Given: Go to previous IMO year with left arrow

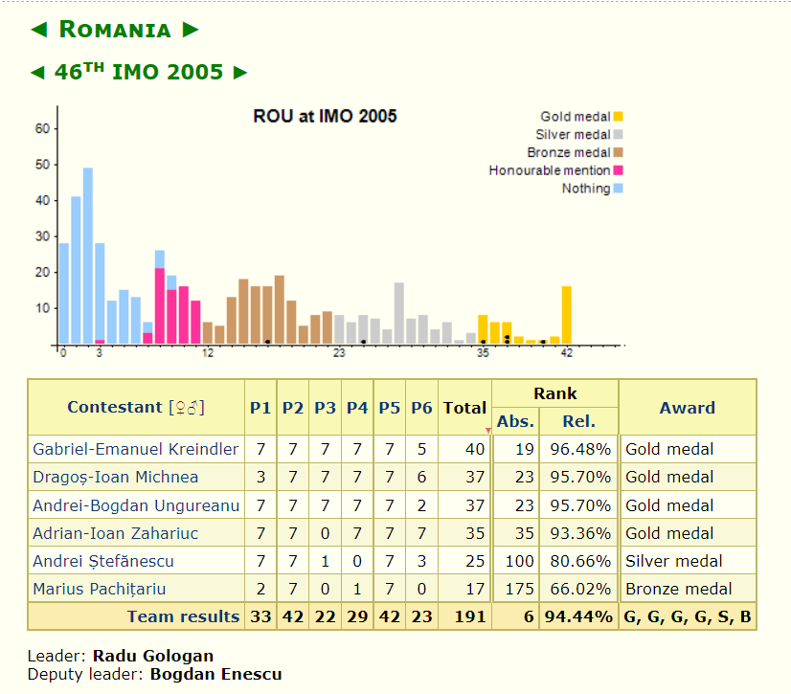Looking at the screenshot, I should coord(37,73).
